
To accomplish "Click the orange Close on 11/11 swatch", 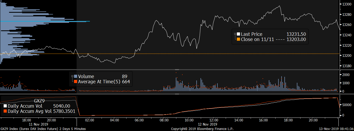I will click(238, 39).
